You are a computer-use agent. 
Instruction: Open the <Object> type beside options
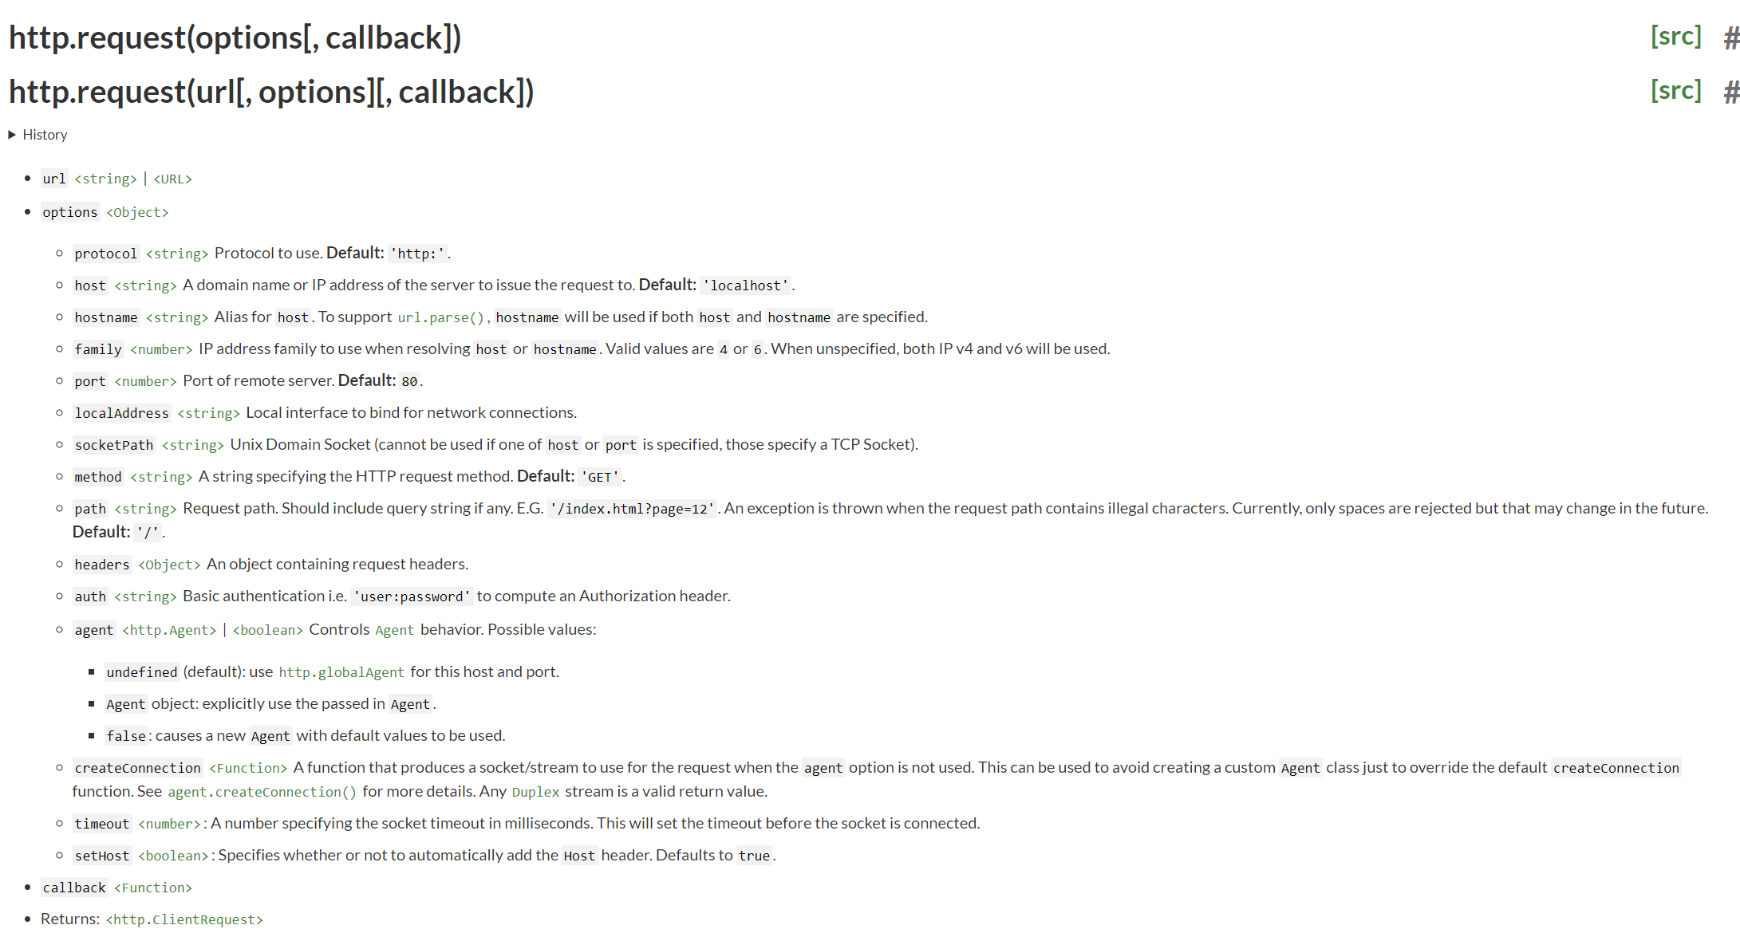[137, 213]
